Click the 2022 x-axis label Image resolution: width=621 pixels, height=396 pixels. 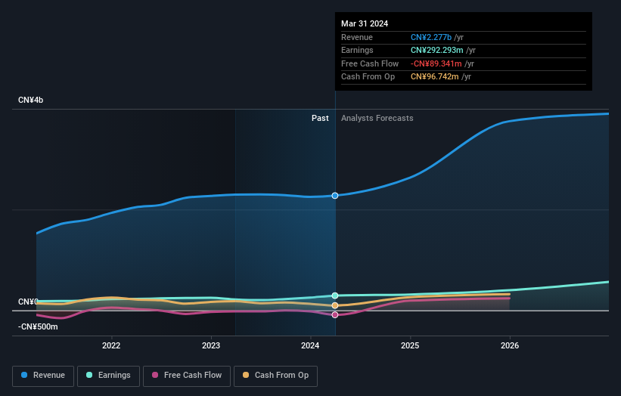(111, 345)
